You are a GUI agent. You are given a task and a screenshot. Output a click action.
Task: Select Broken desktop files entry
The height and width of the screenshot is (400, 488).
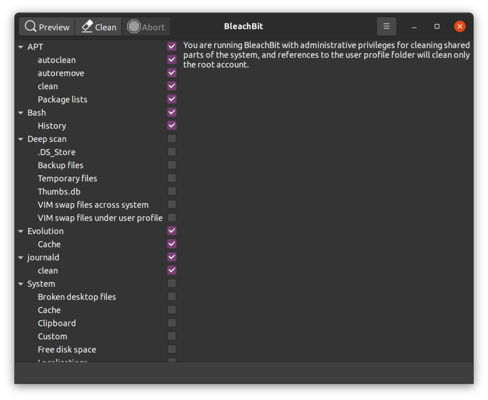click(x=77, y=297)
